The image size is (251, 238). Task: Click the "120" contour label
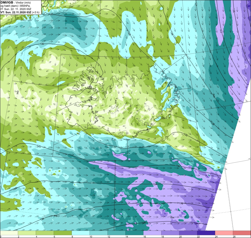point(234,11)
